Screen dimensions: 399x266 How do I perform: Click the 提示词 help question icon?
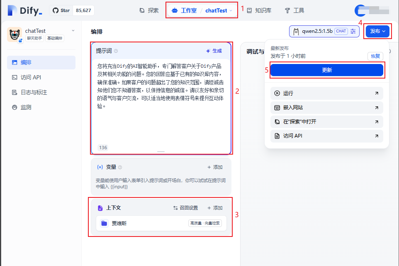coord(116,51)
